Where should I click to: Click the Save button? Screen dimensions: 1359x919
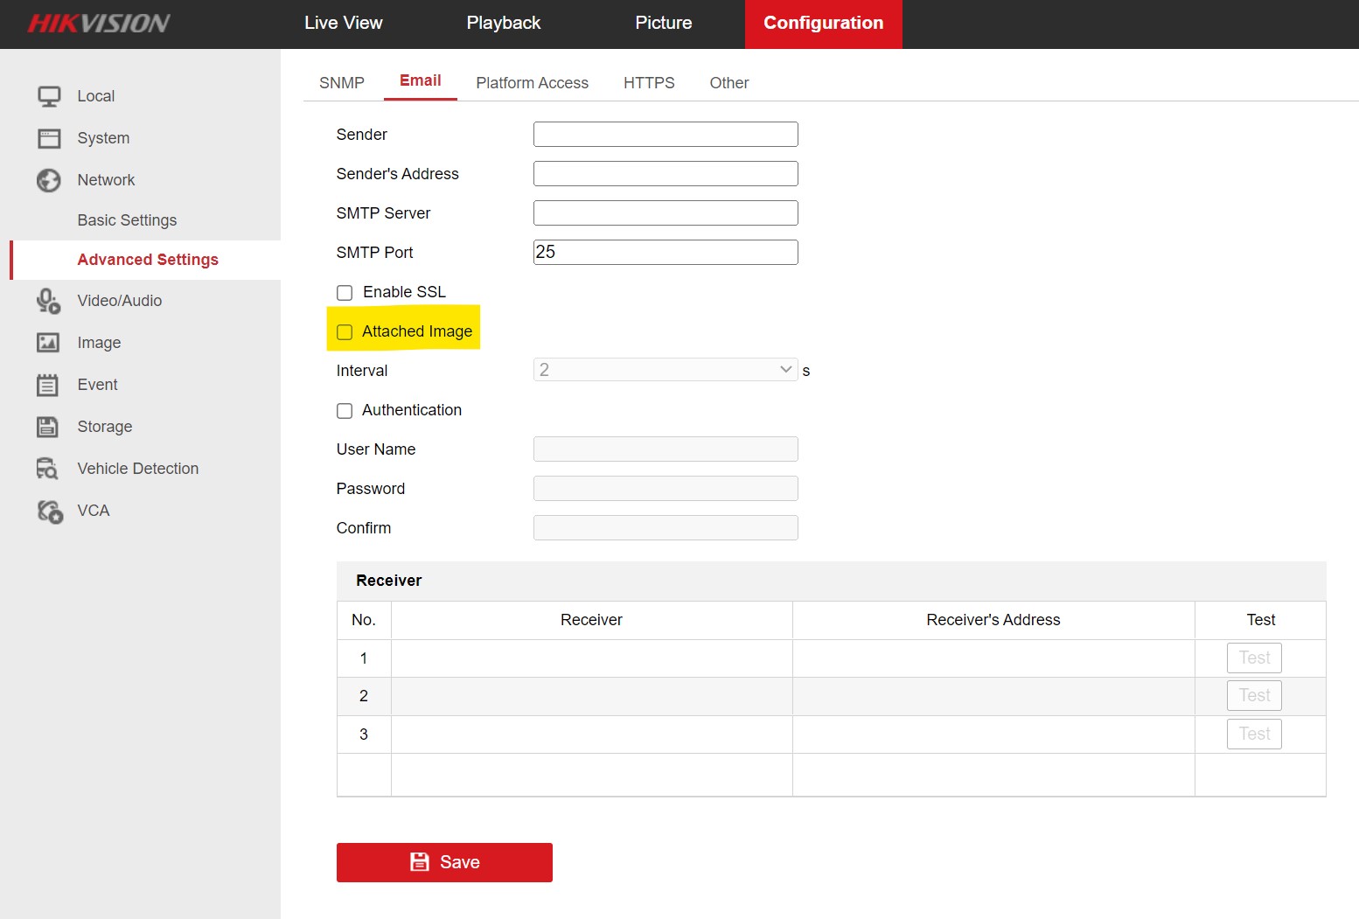[443, 862]
